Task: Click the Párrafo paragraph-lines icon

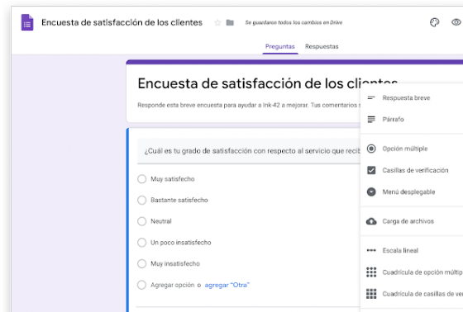Action: tap(371, 119)
